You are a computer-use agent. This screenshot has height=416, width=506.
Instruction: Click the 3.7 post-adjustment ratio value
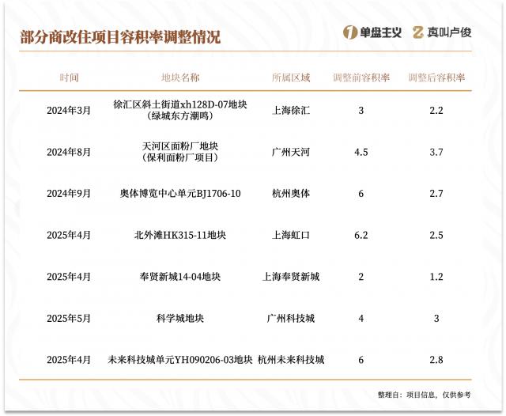pos(436,152)
